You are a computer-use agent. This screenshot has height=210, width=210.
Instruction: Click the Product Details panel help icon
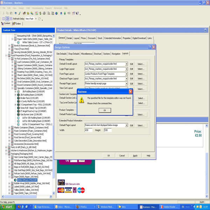click(x=205, y=30)
